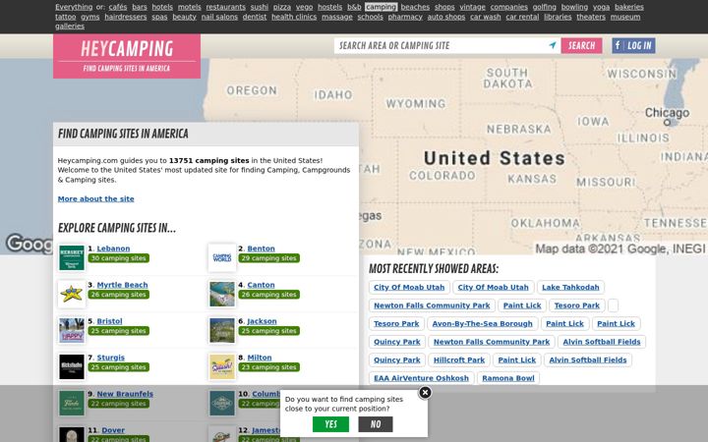708x442 pixels.
Task: Open the Lebanon area link
Action: (x=113, y=249)
